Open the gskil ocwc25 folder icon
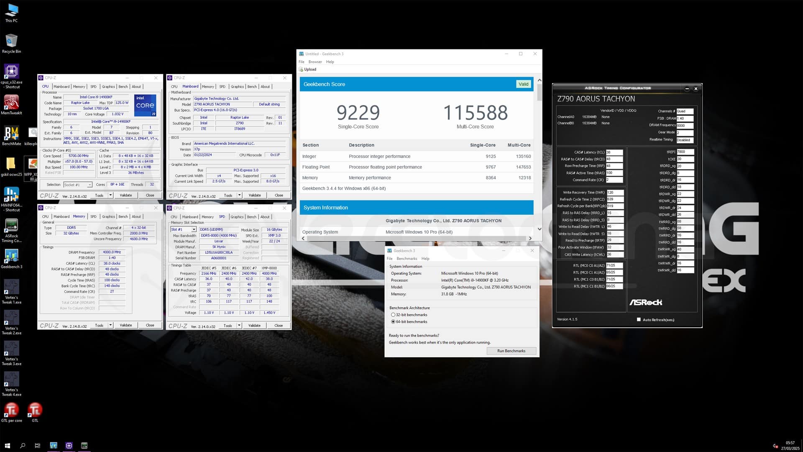 click(11, 167)
